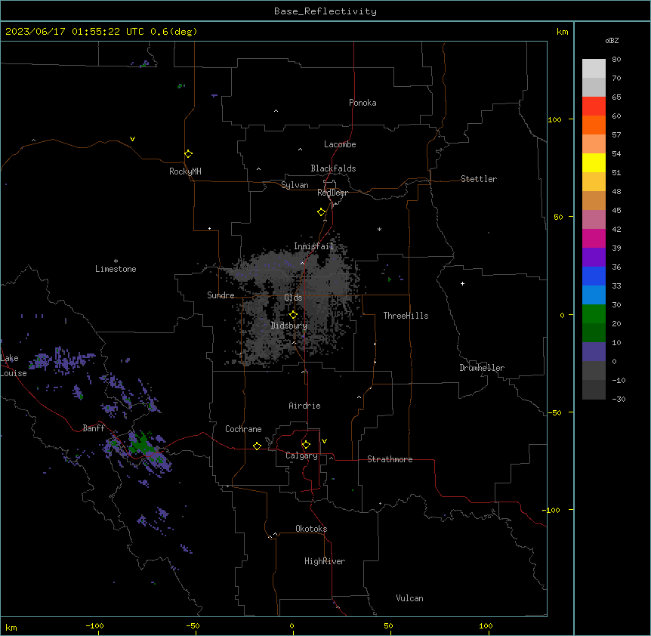Select the white 80 dBZ legend color
Screen dimensions: 651x636
tap(594, 69)
